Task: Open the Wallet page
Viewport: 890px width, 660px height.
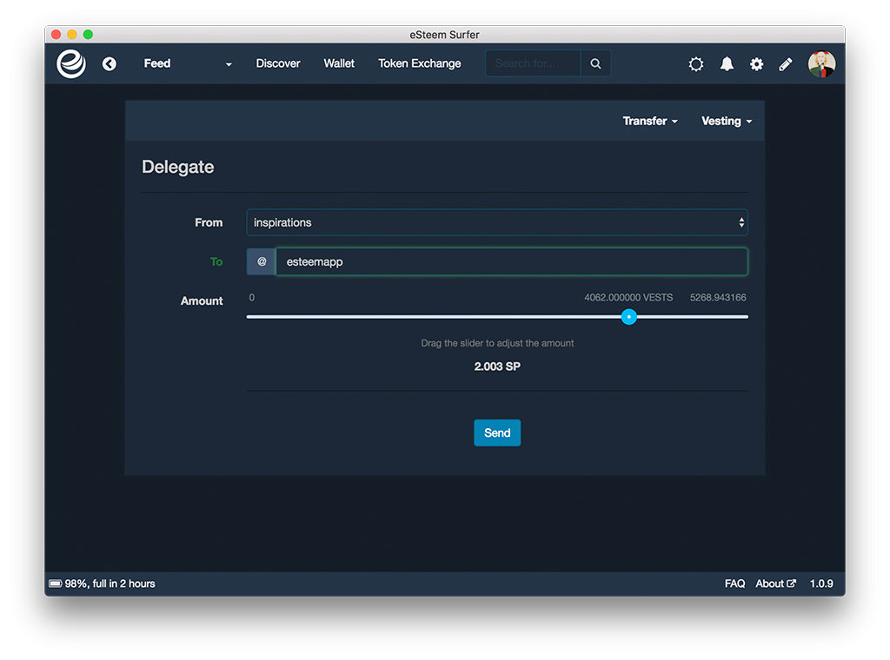Action: 339,63
